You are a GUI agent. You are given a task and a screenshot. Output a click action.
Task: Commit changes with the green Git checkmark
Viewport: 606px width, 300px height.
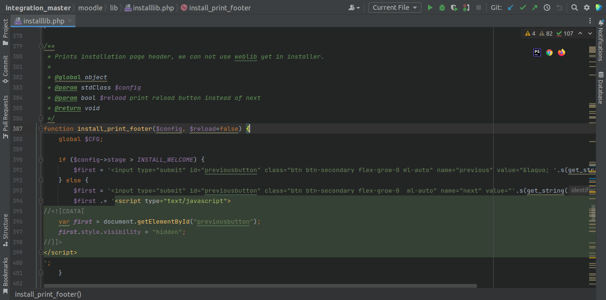(523, 7)
